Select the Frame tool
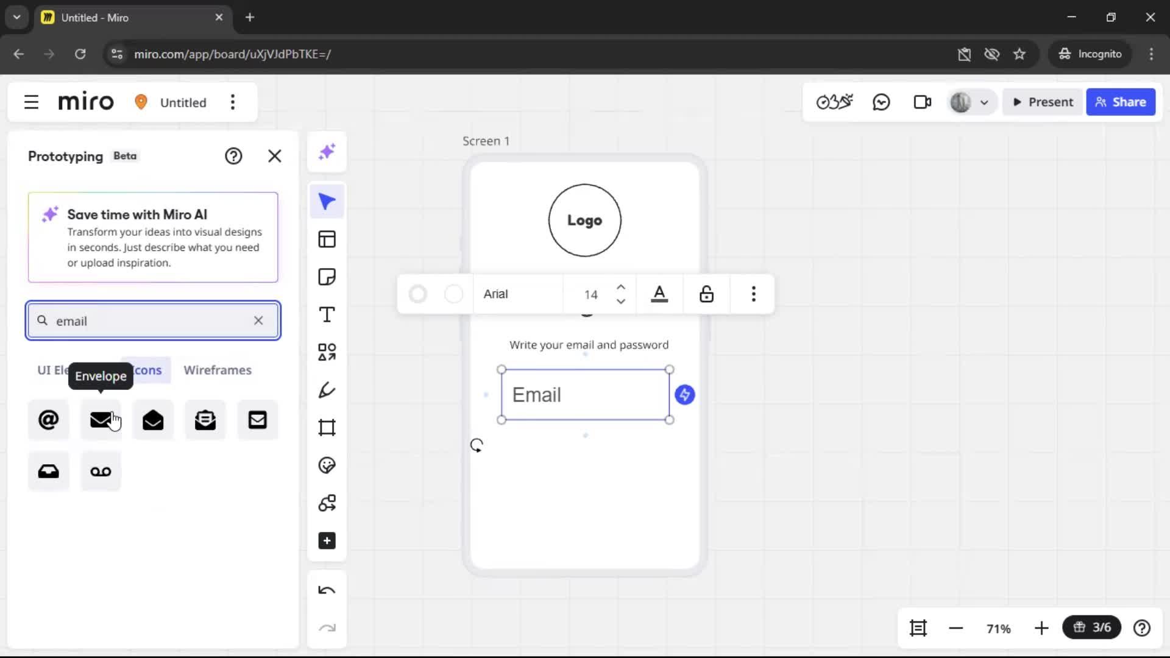This screenshot has width=1170, height=658. [327, 428]
